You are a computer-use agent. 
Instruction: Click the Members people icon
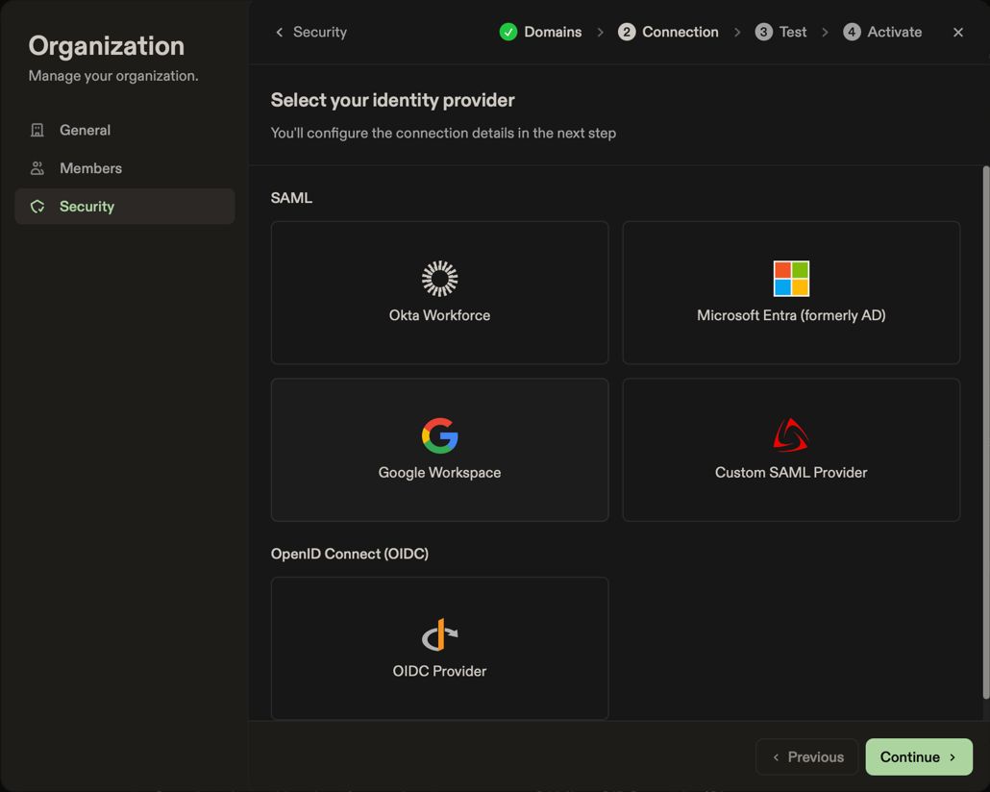[x=37, y=168]
